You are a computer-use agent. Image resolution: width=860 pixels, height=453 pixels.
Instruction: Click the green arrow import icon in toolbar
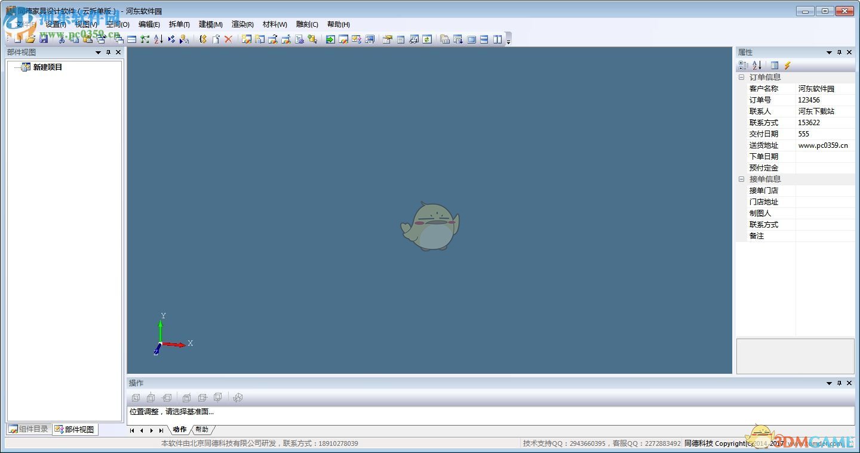tap(330, 39)
